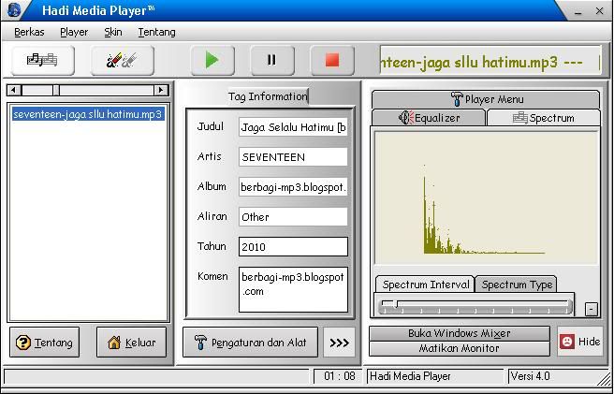
Task: Open the Skin menu
Action: [x=113, y=32]
